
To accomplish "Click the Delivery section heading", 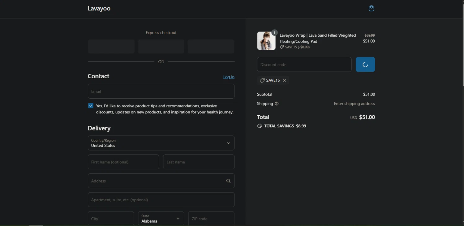I will click(x=99, y=128).
